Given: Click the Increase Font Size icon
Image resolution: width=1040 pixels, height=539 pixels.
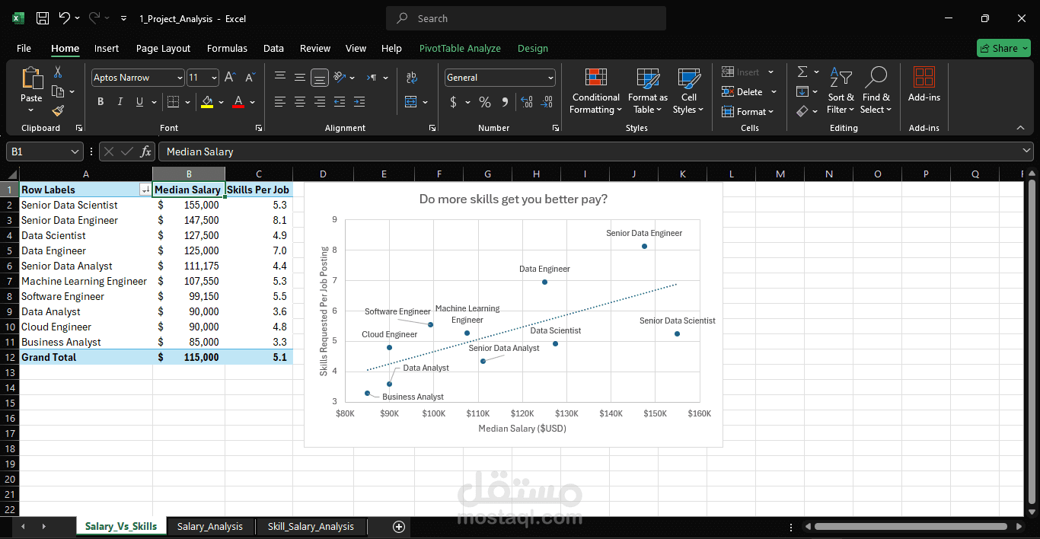Looking at the screenshot, I should tap(230, 78).
